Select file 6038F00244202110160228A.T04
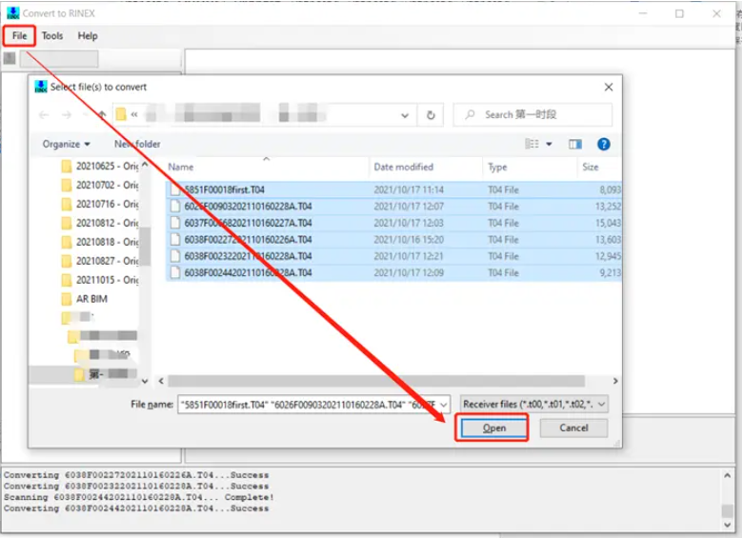Image resolution: width=743 pixels, height=538 pixels. [x=393, y=272]
